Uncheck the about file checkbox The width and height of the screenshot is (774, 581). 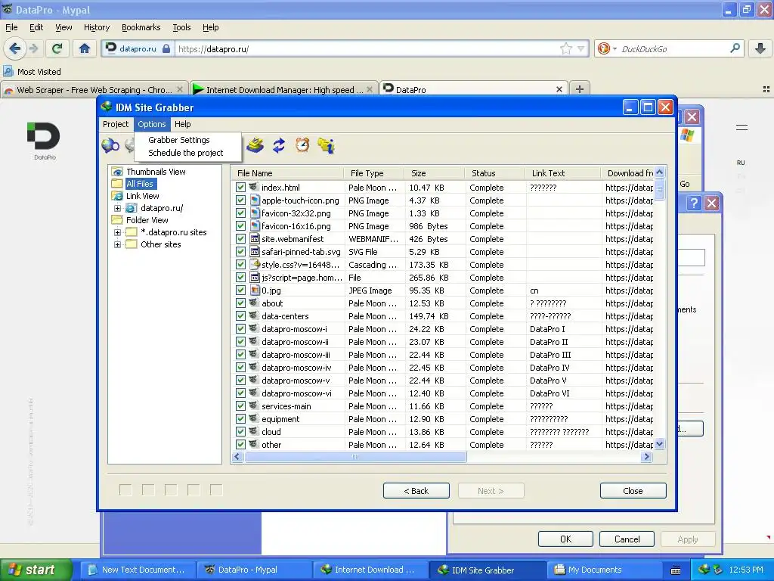coord(240,303)
